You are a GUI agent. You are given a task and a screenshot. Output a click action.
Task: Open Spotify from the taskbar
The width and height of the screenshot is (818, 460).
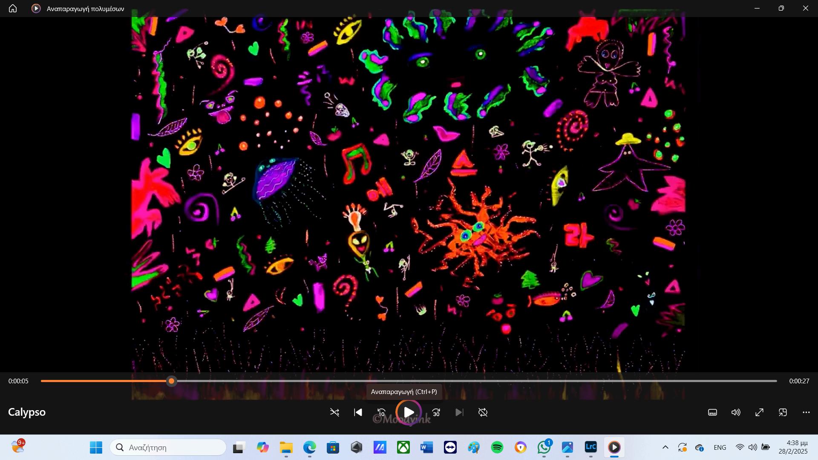[x=497, y=447]
